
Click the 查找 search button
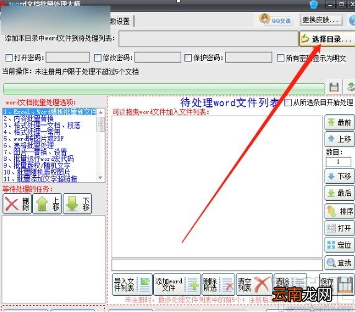[x=339, y=263]
